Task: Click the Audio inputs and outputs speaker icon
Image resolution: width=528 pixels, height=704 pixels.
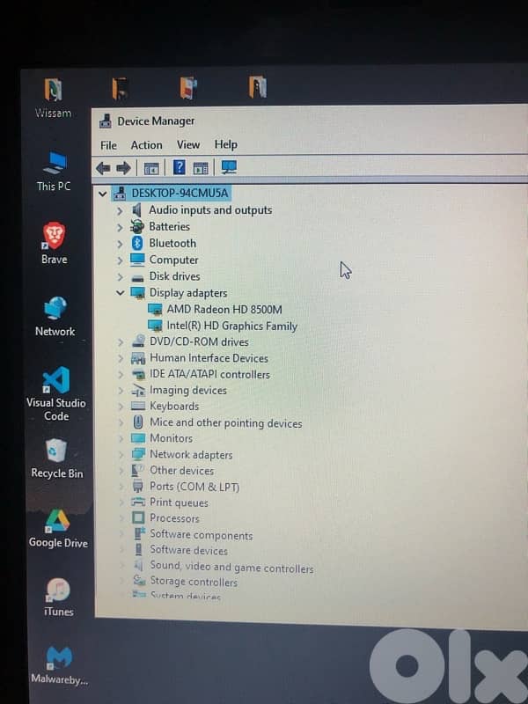Action: 137,210
